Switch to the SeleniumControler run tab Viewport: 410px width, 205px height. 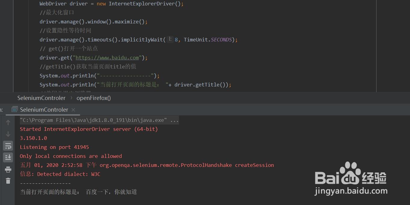(44, 110)
